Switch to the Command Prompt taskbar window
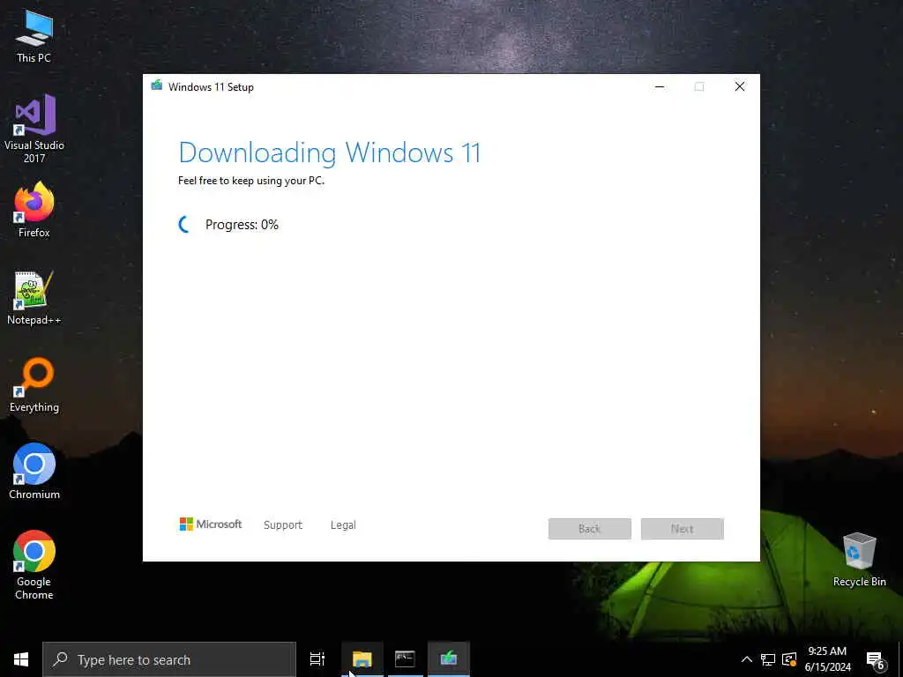 [x=405, y=659]
